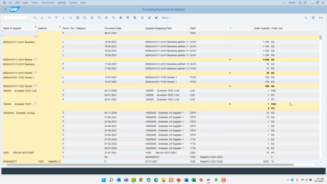Open the Settings menu
Viewport: 327px width, 184px height.
coord(62,3)
